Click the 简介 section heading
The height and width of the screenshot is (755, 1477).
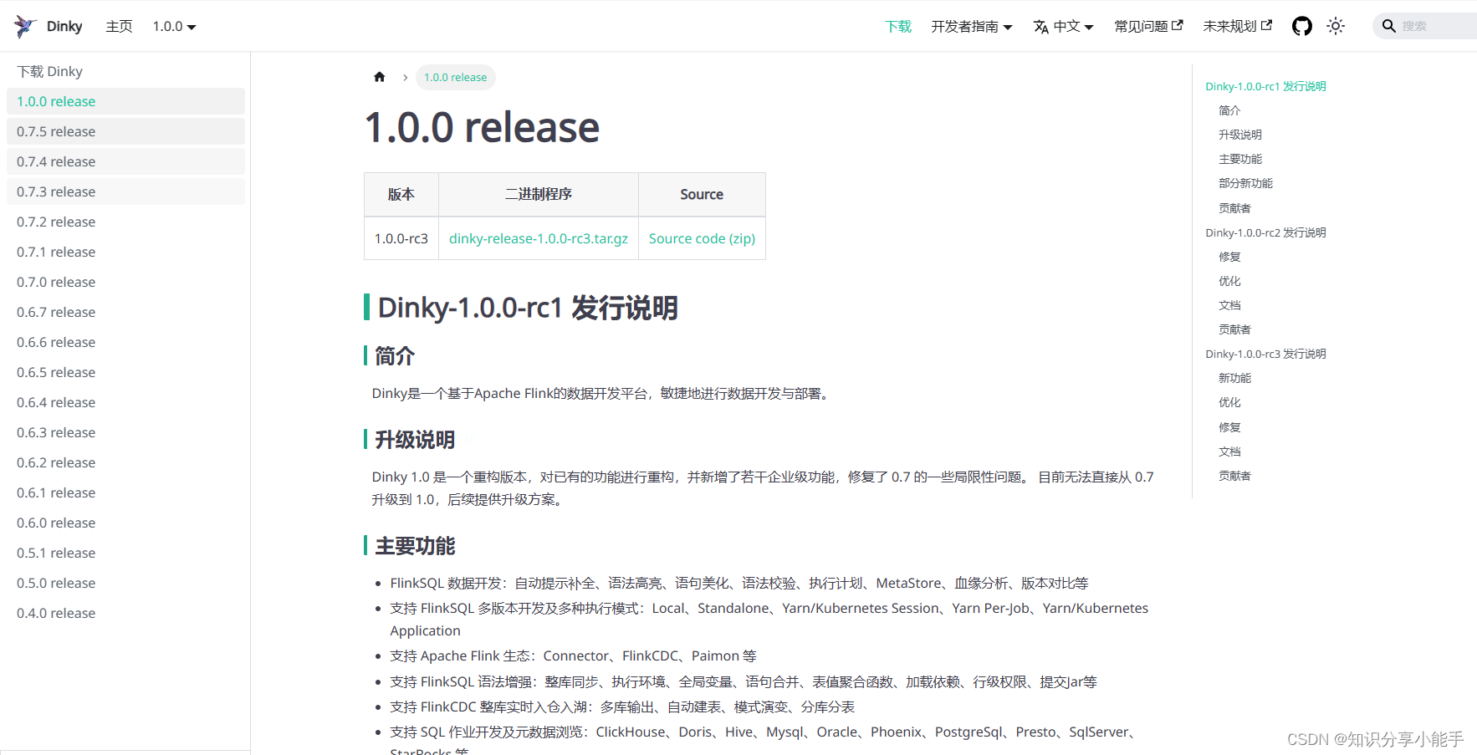pyautogui.click(x=395, y=356)
